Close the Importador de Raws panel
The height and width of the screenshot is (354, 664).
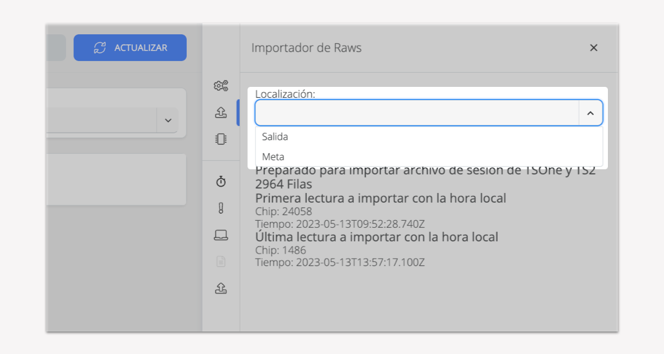594,48
